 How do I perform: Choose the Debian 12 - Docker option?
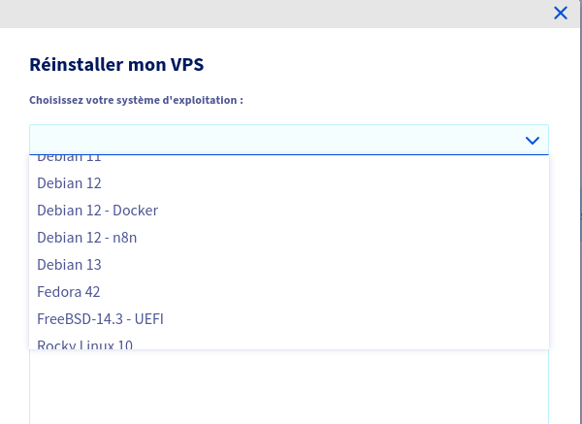(97, 210)
